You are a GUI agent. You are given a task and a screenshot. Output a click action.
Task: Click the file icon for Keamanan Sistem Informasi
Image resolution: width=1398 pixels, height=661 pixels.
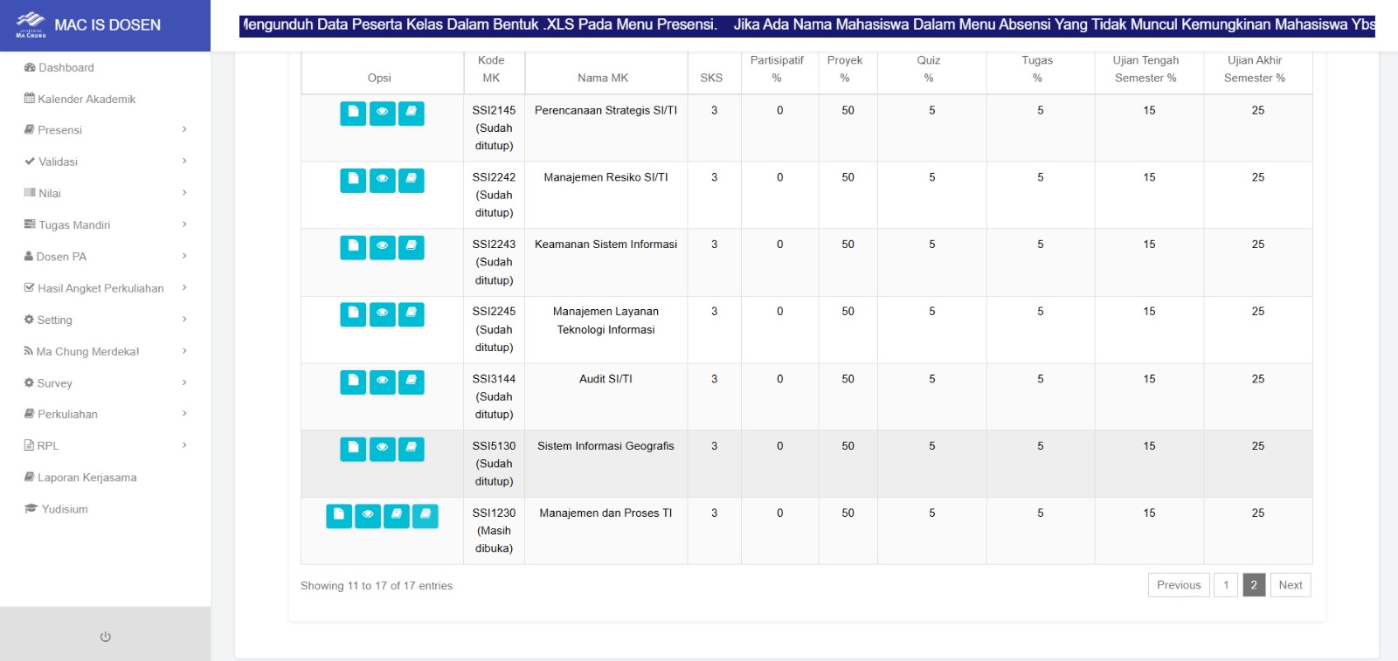tap(353, 248)
